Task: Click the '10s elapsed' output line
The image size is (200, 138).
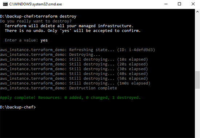Action: (x=74, y=59)
